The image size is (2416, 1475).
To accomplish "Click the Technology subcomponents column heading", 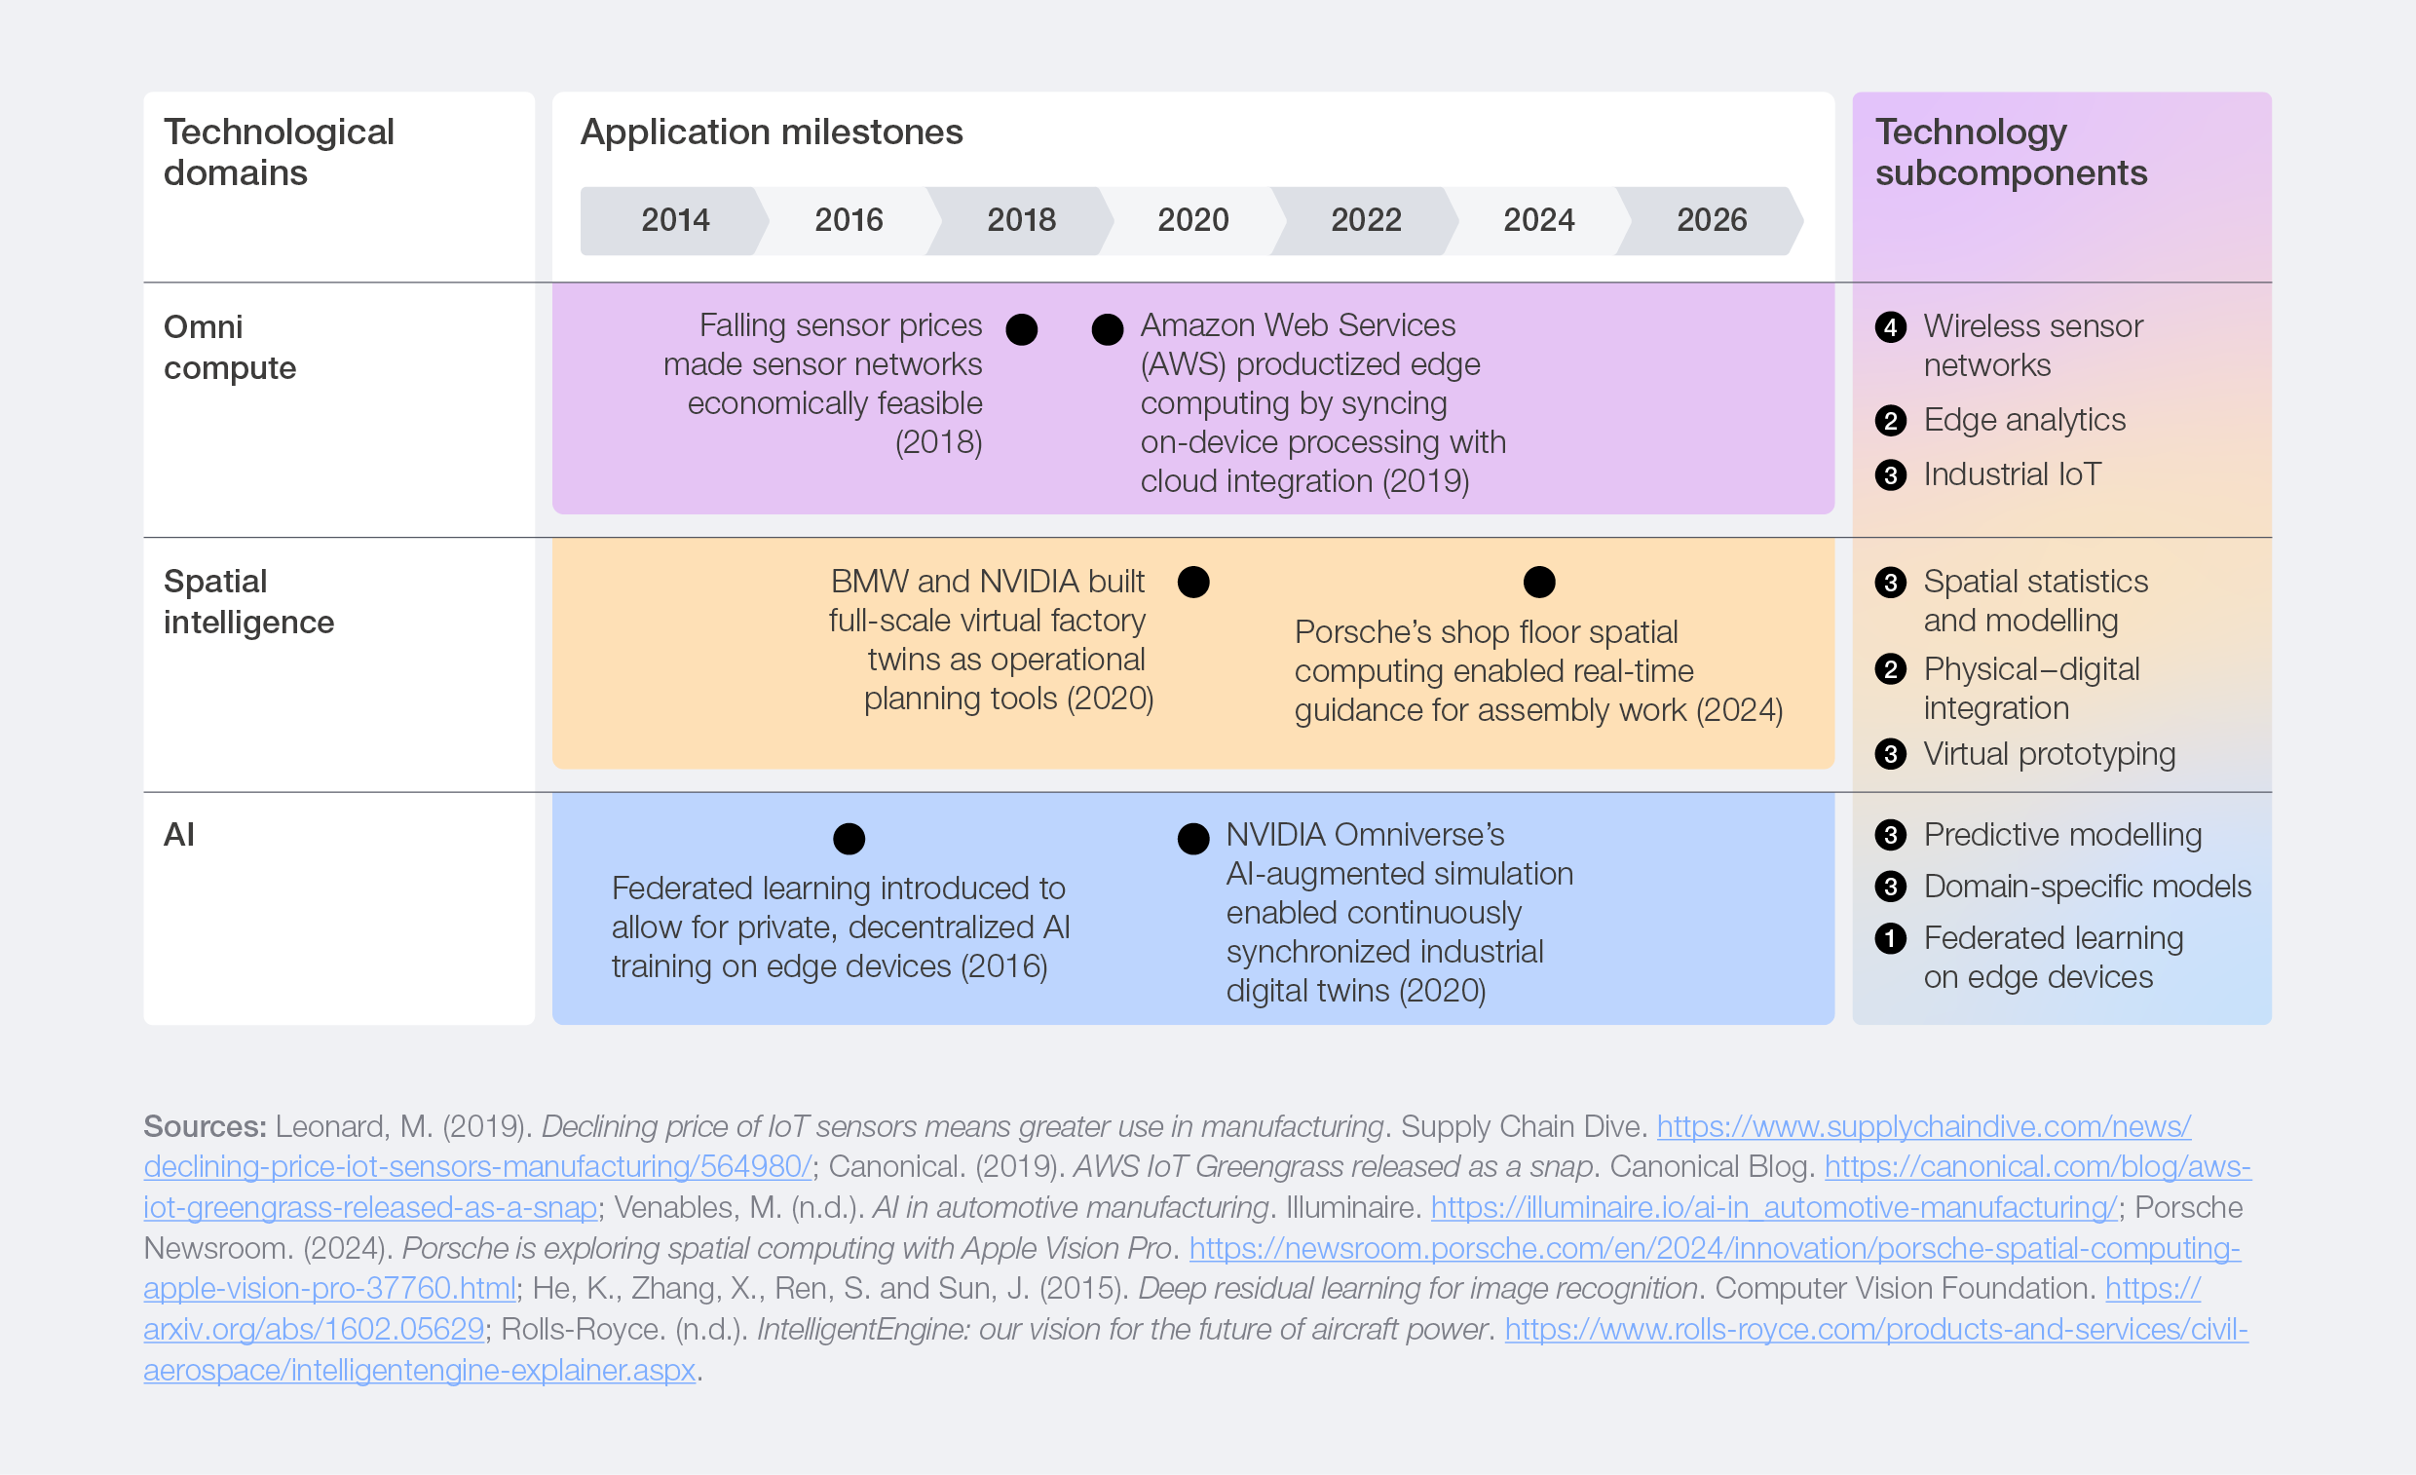I will (x=2010, y=152).
